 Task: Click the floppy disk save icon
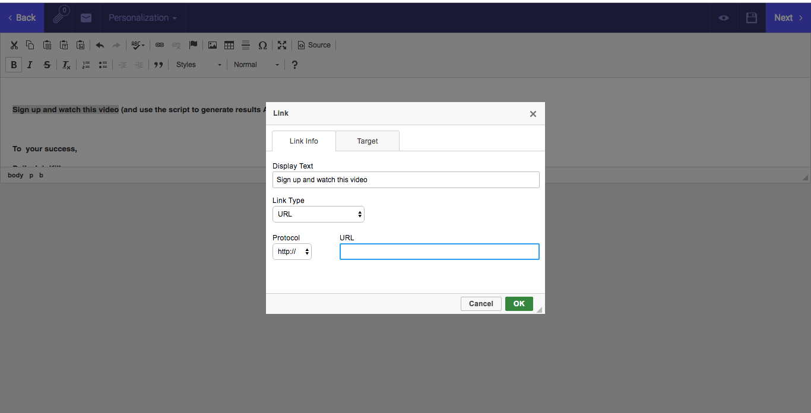[x=752, y=18]
